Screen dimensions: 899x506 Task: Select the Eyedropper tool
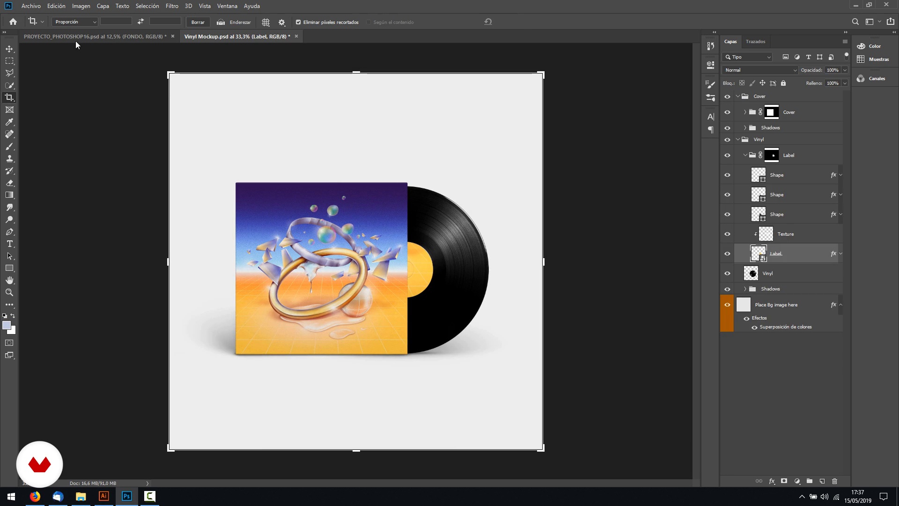pyautogui.click(x=9, y=122)
